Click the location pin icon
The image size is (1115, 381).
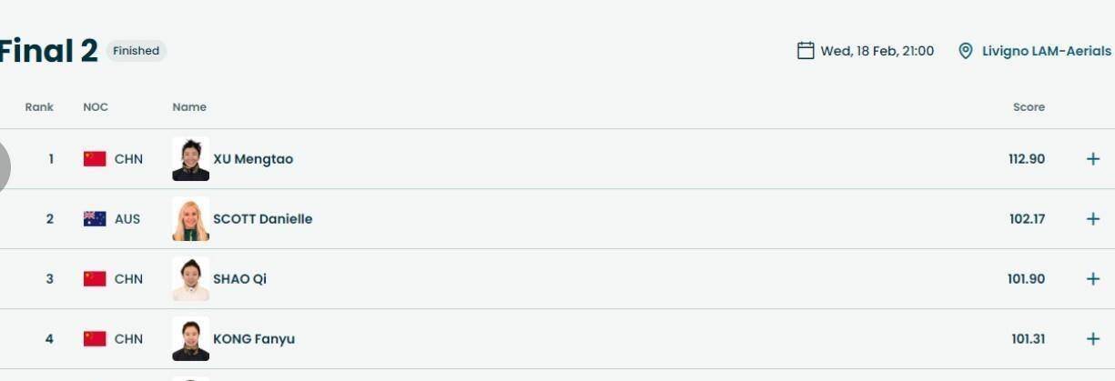tap(966, 51)
